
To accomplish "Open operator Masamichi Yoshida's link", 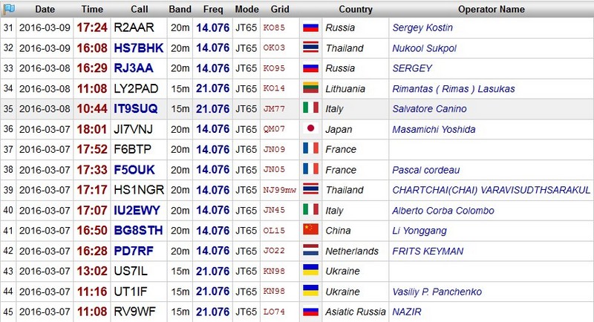I will (434, 129).
